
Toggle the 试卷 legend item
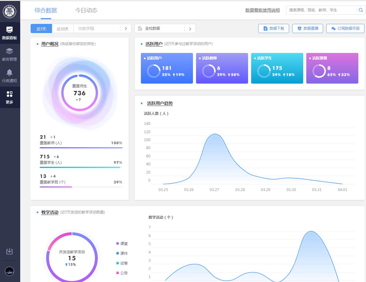[x=122, y=263]
